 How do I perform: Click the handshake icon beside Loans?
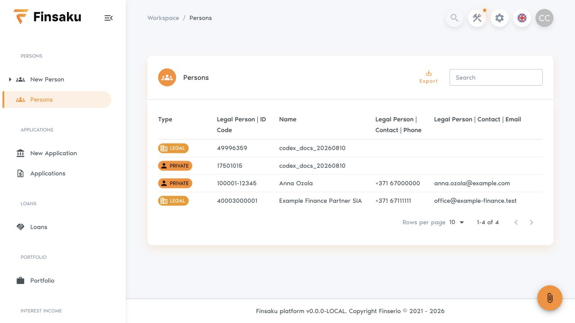(x=20, y=227)
